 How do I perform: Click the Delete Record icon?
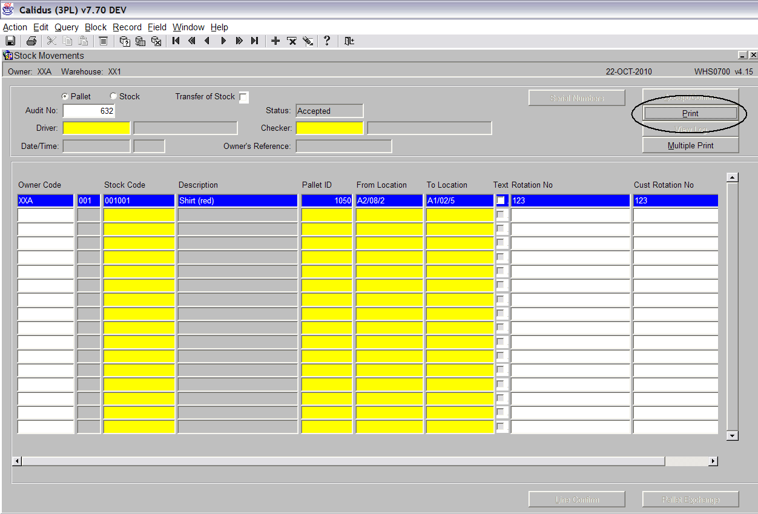(292, 41)
